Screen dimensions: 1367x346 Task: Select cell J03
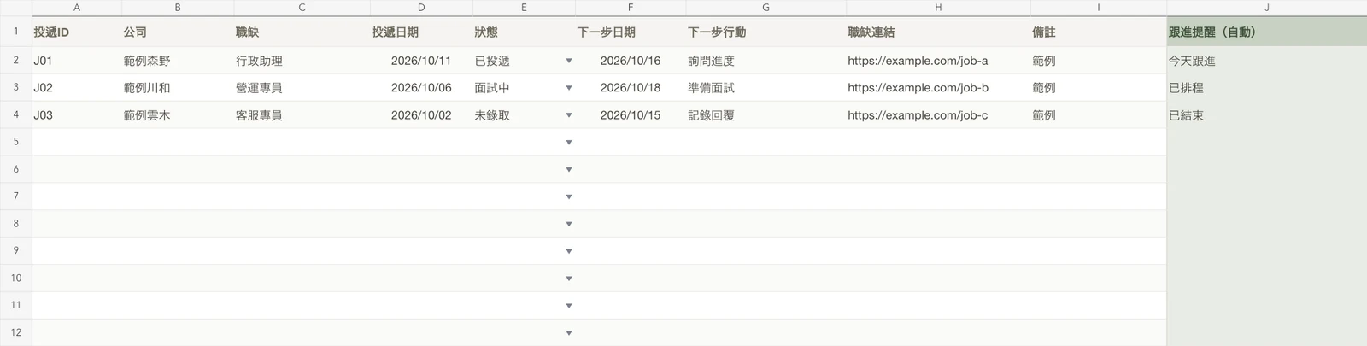click(x=77, y=115)
